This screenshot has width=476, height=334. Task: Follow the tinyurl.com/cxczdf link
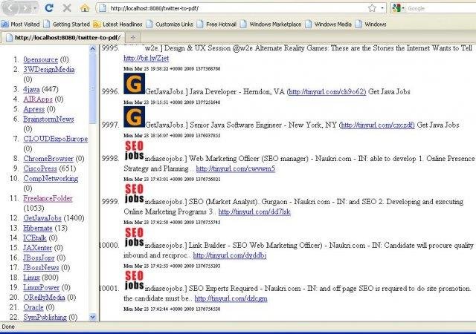point(377,125)
